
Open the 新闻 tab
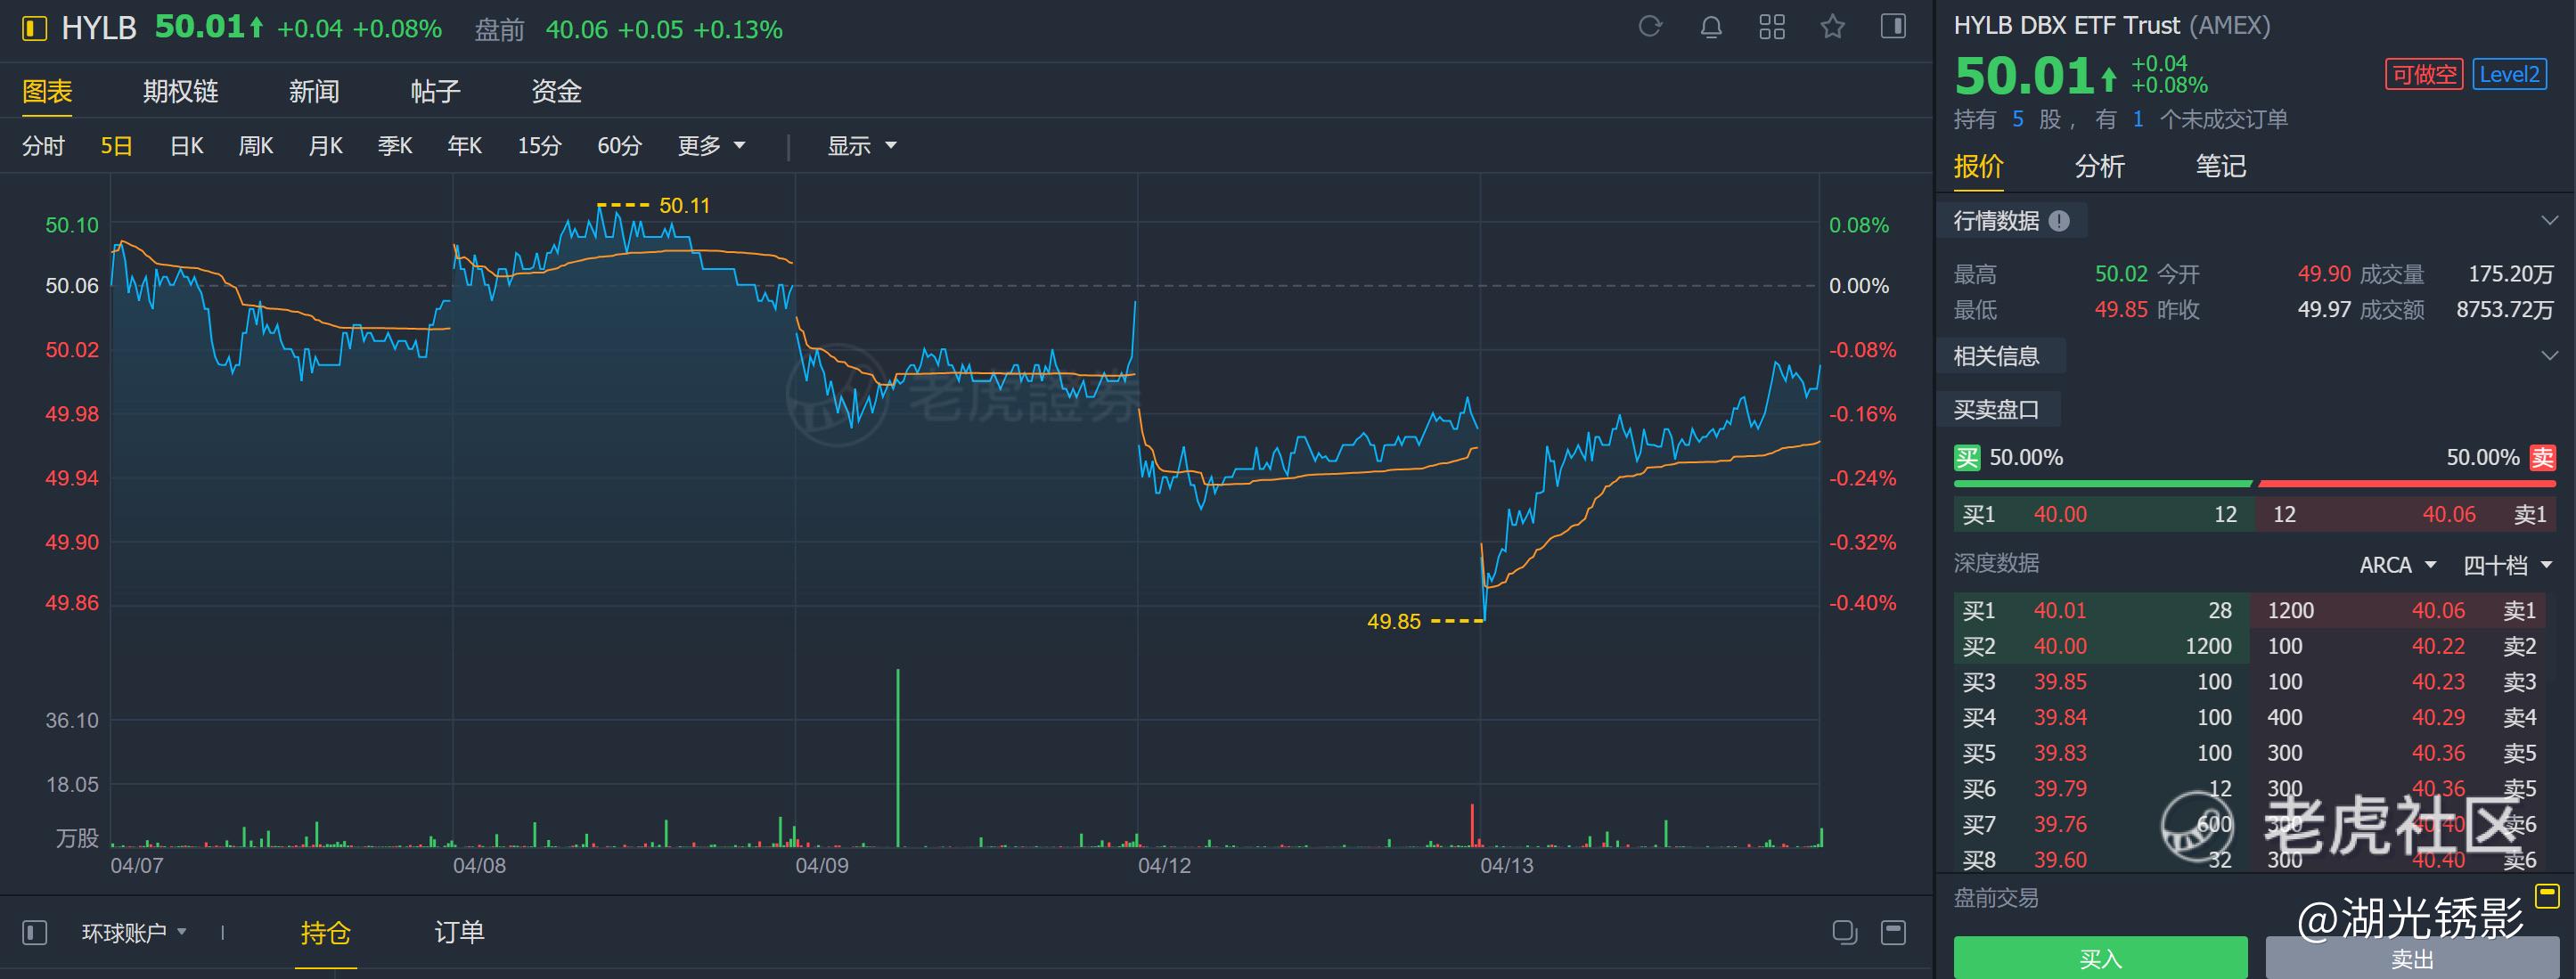pos(314,92)
